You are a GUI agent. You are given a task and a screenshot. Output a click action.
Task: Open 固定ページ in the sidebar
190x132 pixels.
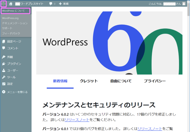[x=14, y=41]
